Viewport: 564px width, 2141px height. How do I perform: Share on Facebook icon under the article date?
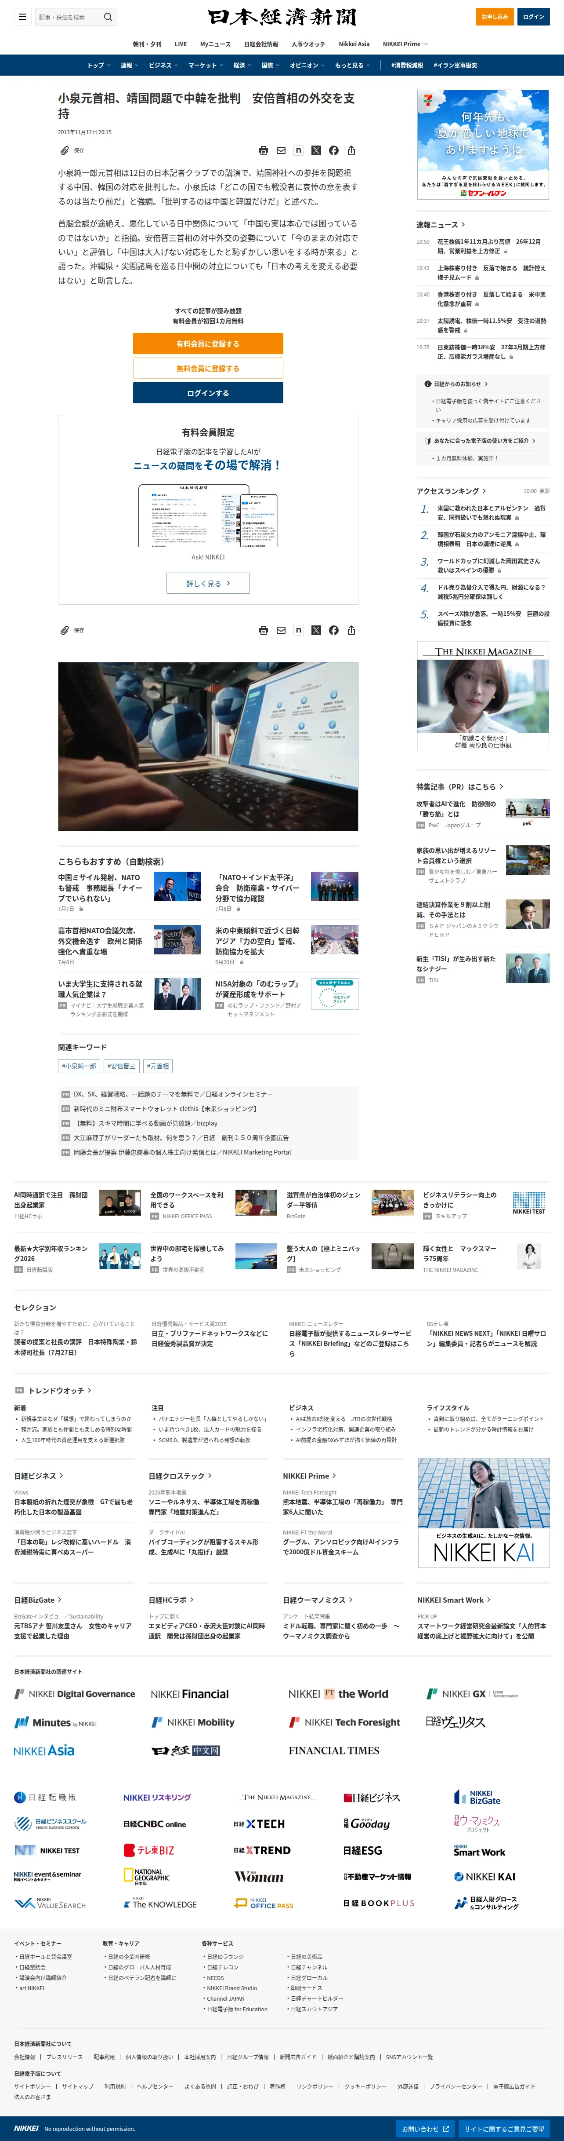click(333, 150)
